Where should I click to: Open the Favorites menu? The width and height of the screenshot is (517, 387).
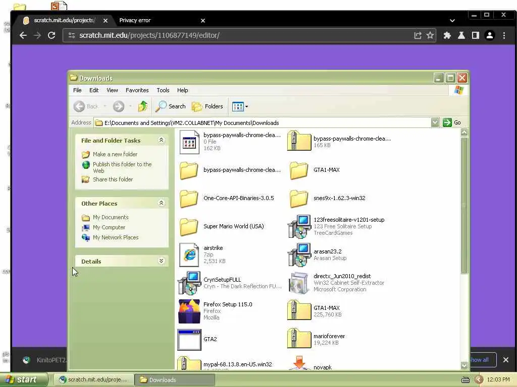[137, 90]
